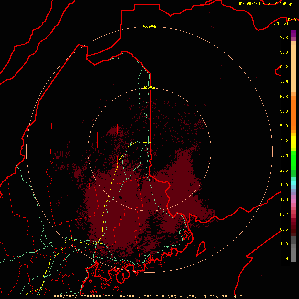Image resolution: width=299 pixels, height=299 pixels.
Task: Click the -0.5 legend value
Action: coord(283,229)
